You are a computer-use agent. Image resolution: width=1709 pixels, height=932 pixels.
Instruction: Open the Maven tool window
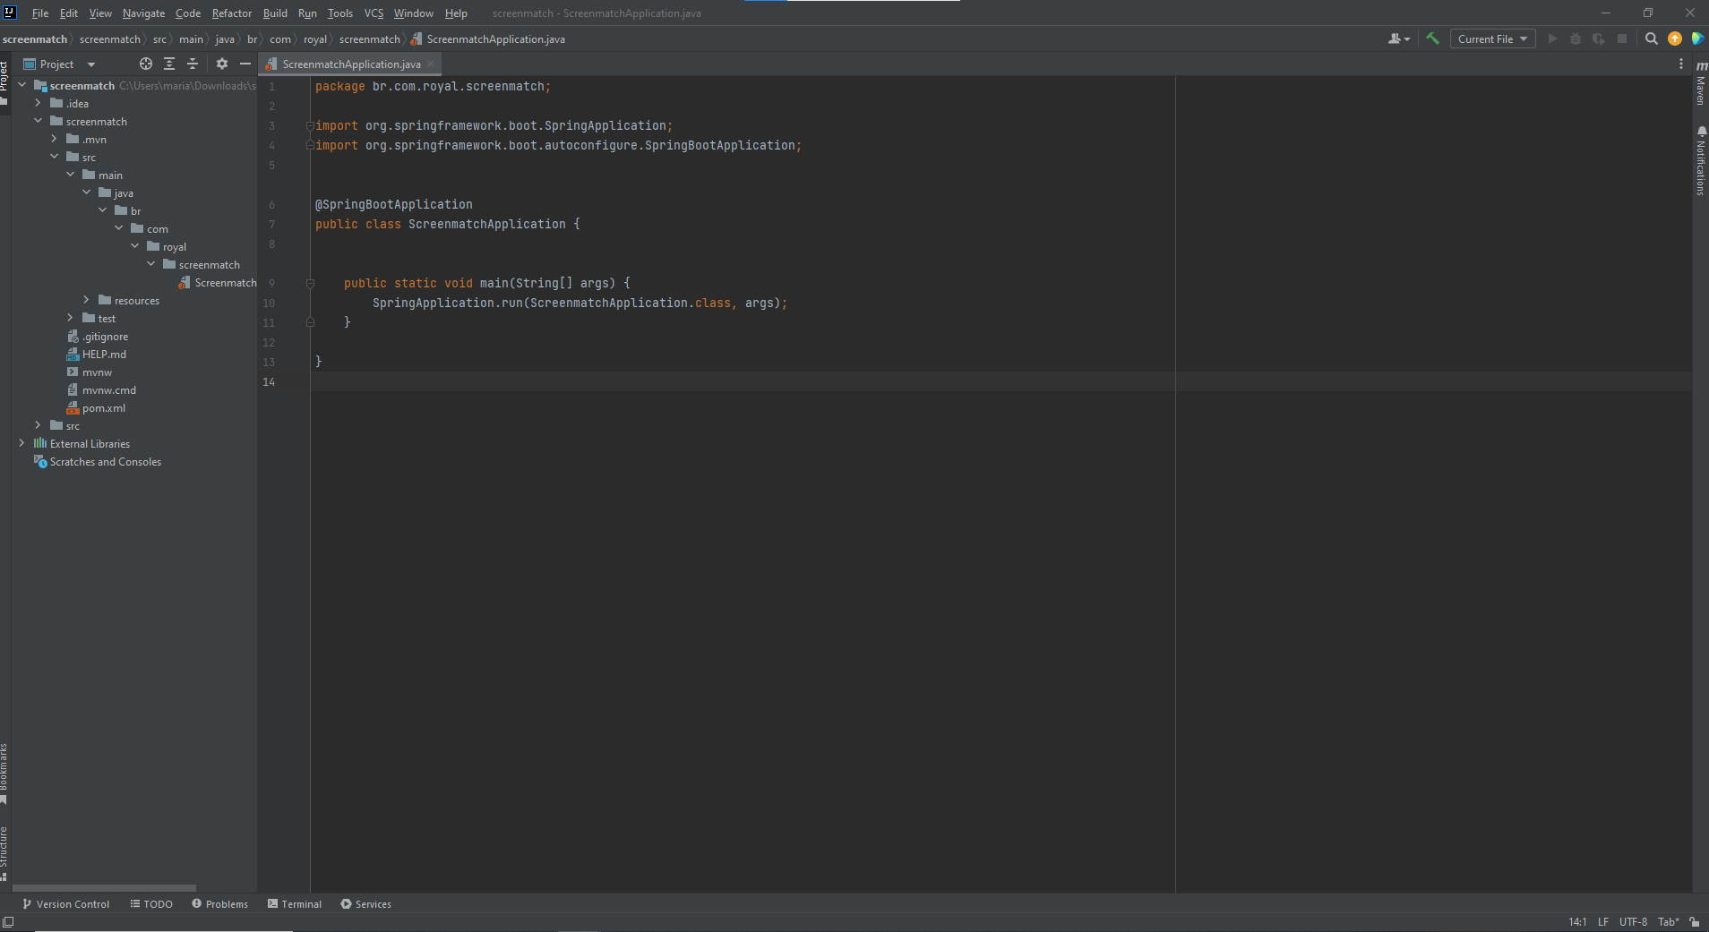[x=1701, y=83]
